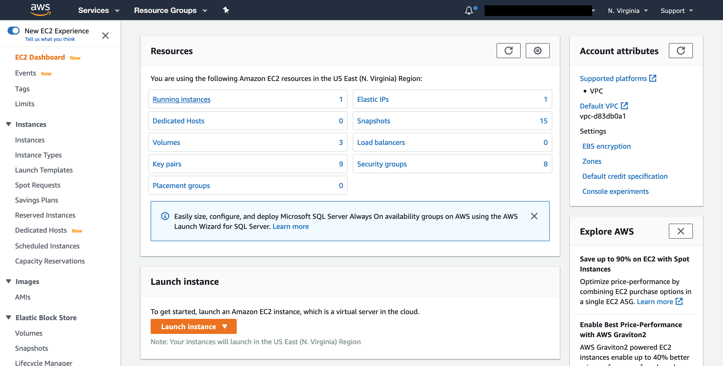Close the Explore AWS panel
The image size is (723, 366).
click(x=681, y=231)
